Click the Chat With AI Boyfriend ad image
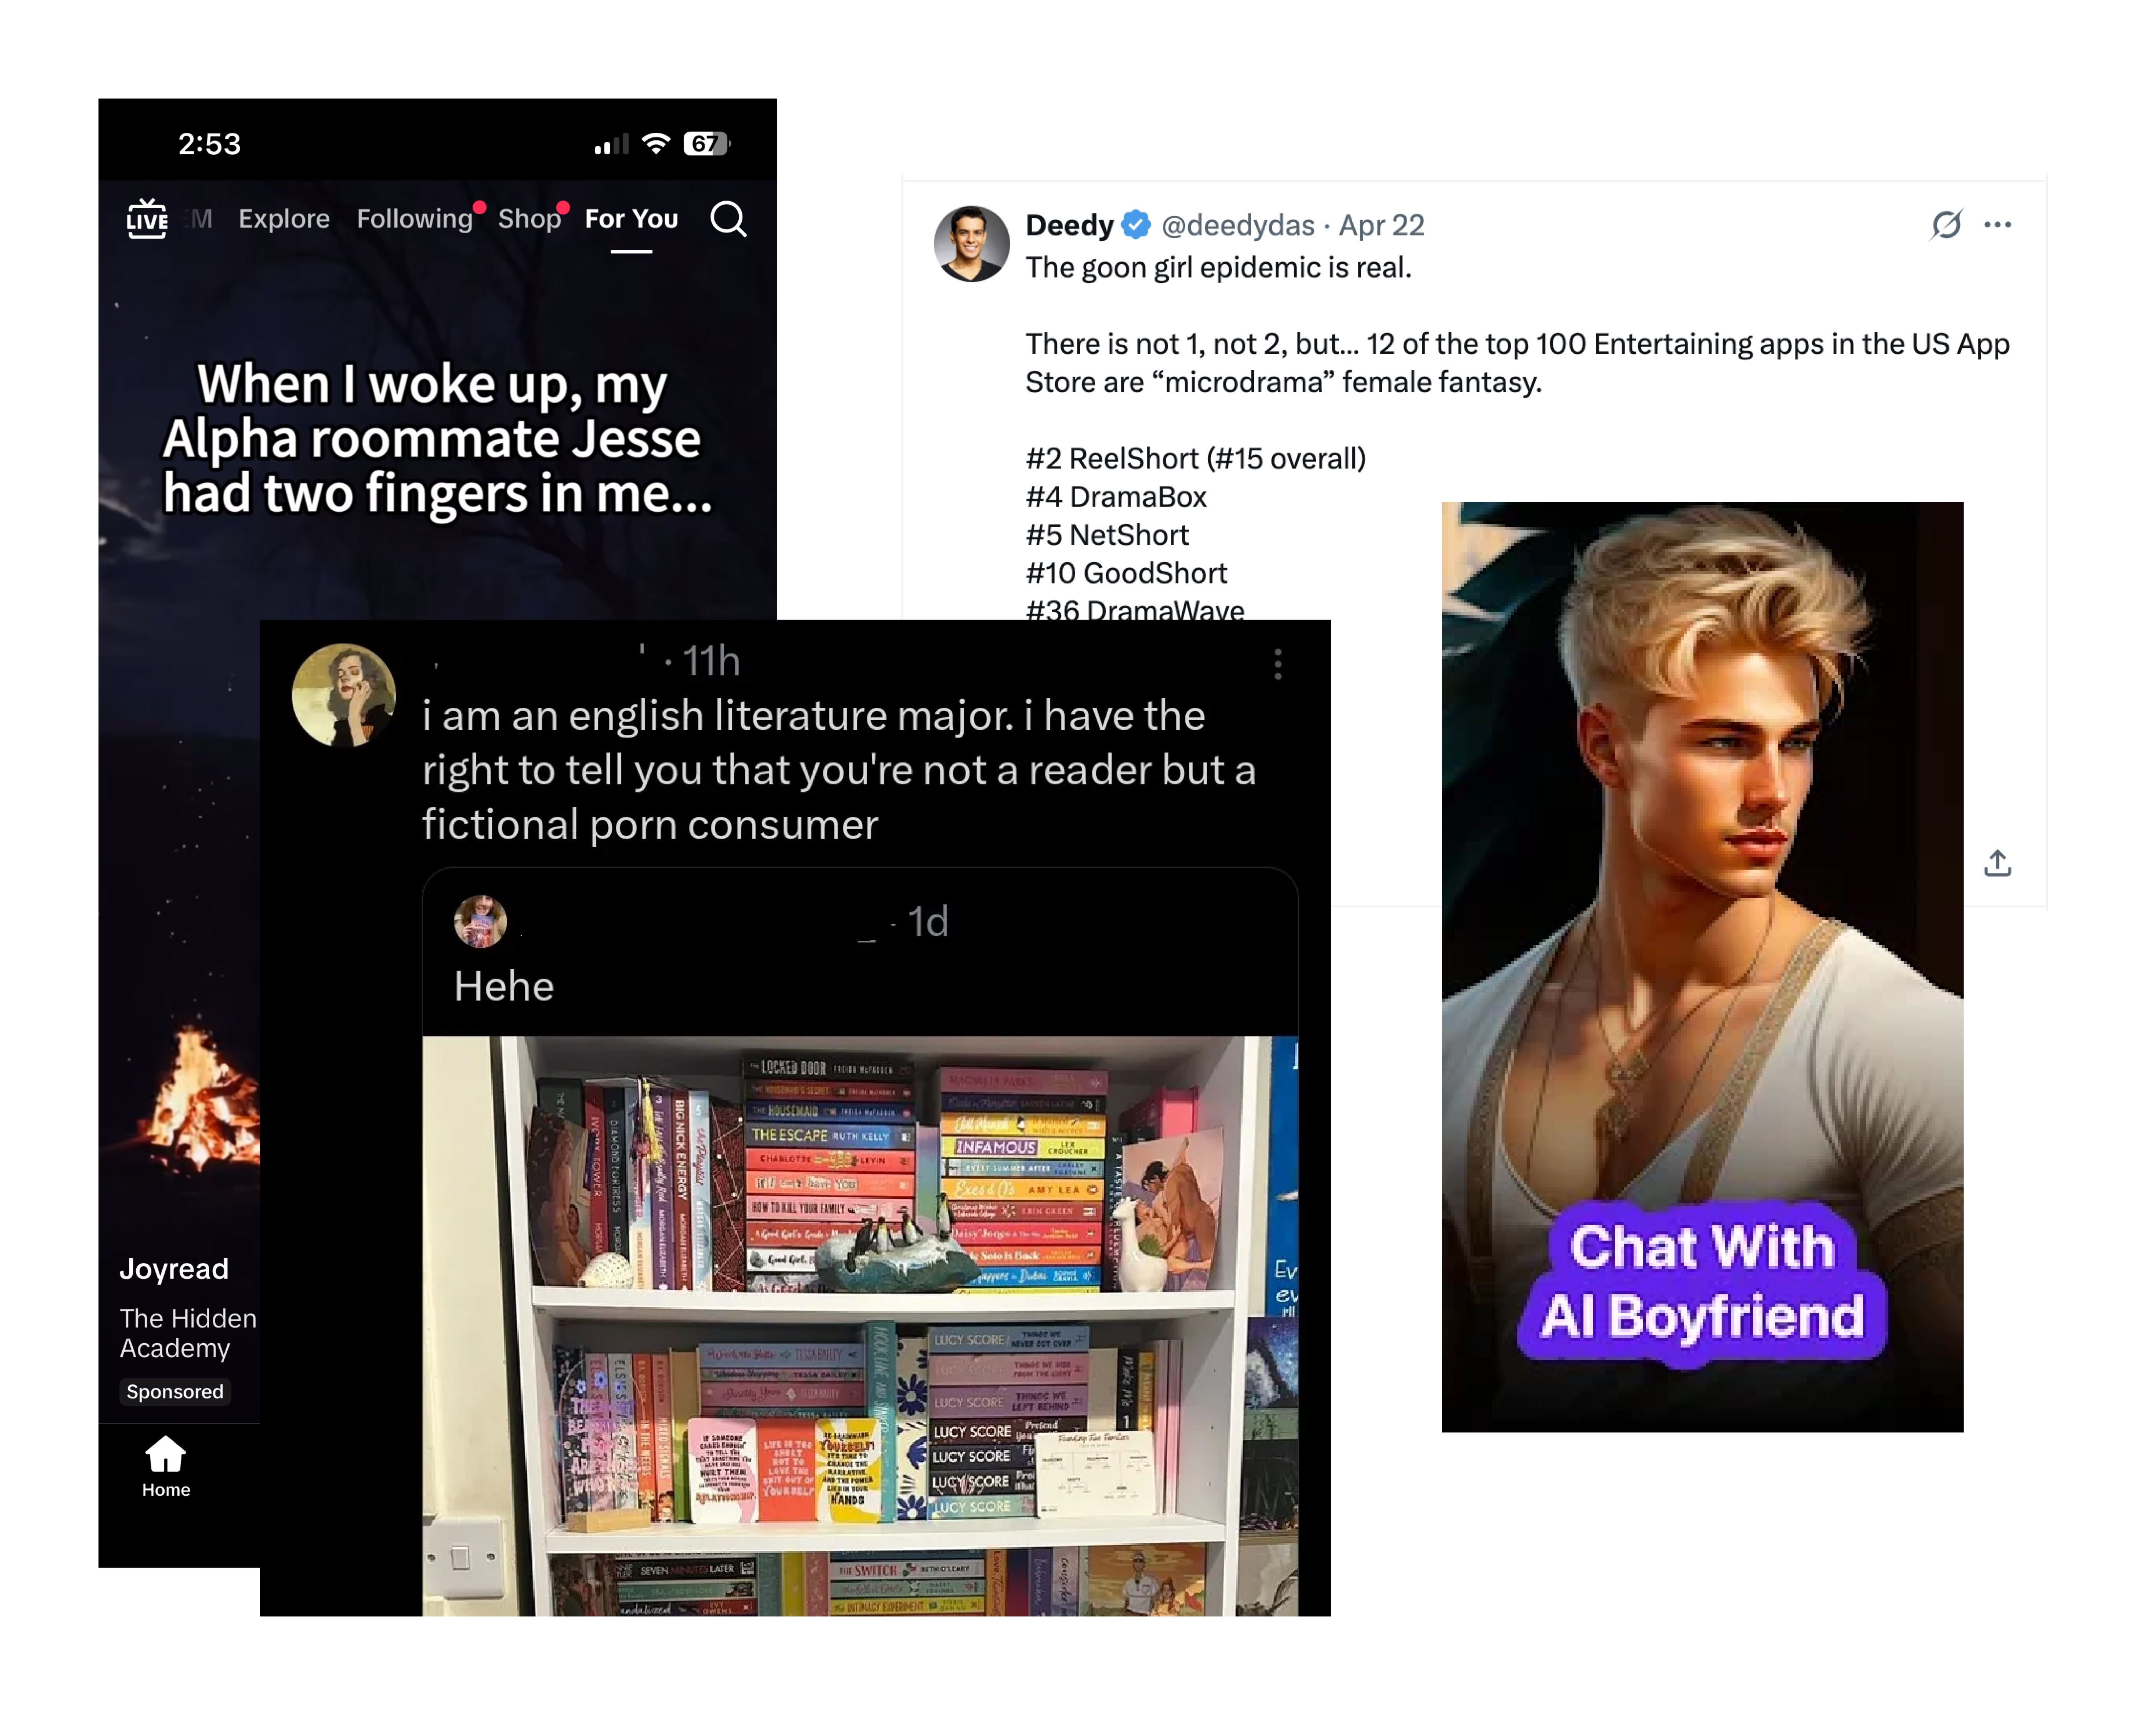2156x1715 pixels. coord(1702,966)
